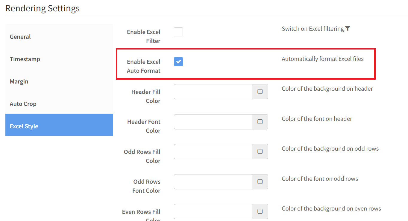Image resolution: width=408 pixels, height=221 pixels.
Task: Switch to the General settings tab
Action: coord(20,37)
